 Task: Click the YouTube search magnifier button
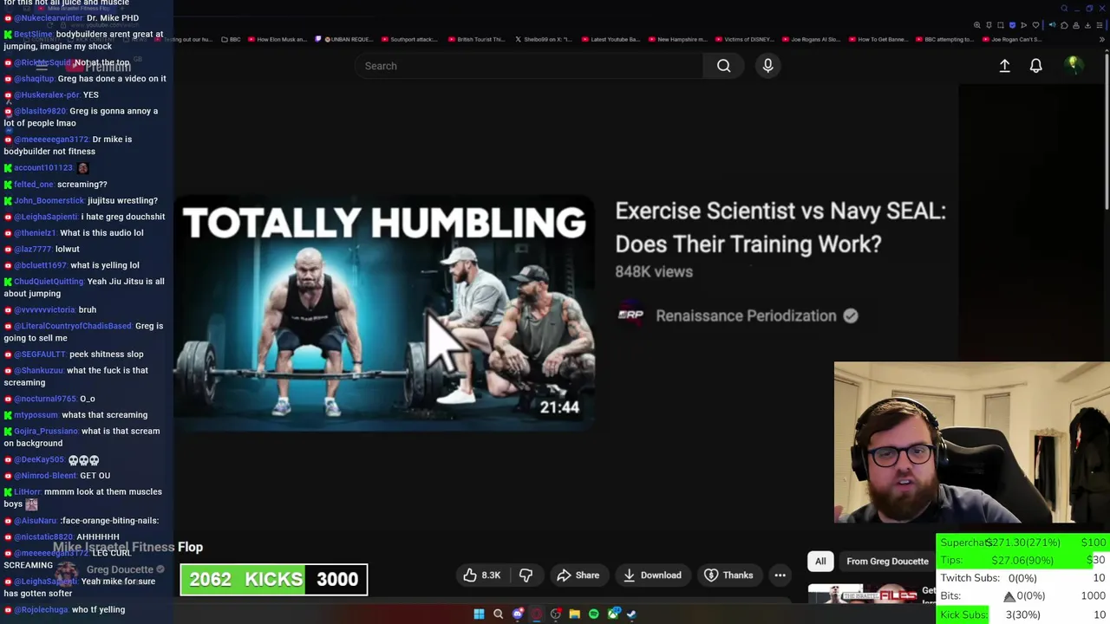click(723, 66)
